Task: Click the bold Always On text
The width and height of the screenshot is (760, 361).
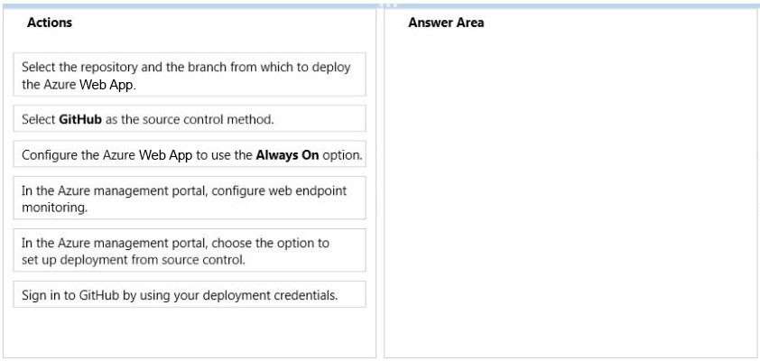Action: pyautogui.click(x=287, y=155)
